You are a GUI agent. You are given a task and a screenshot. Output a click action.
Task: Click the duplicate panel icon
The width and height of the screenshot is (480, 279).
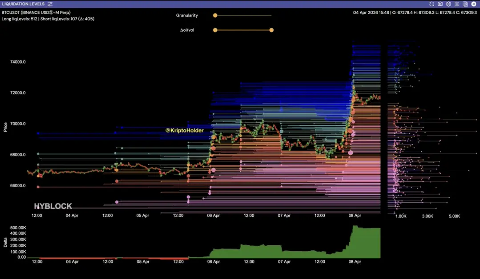click(465, 4)
